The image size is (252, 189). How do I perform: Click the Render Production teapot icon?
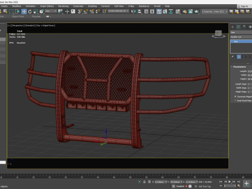coord(196,12)
